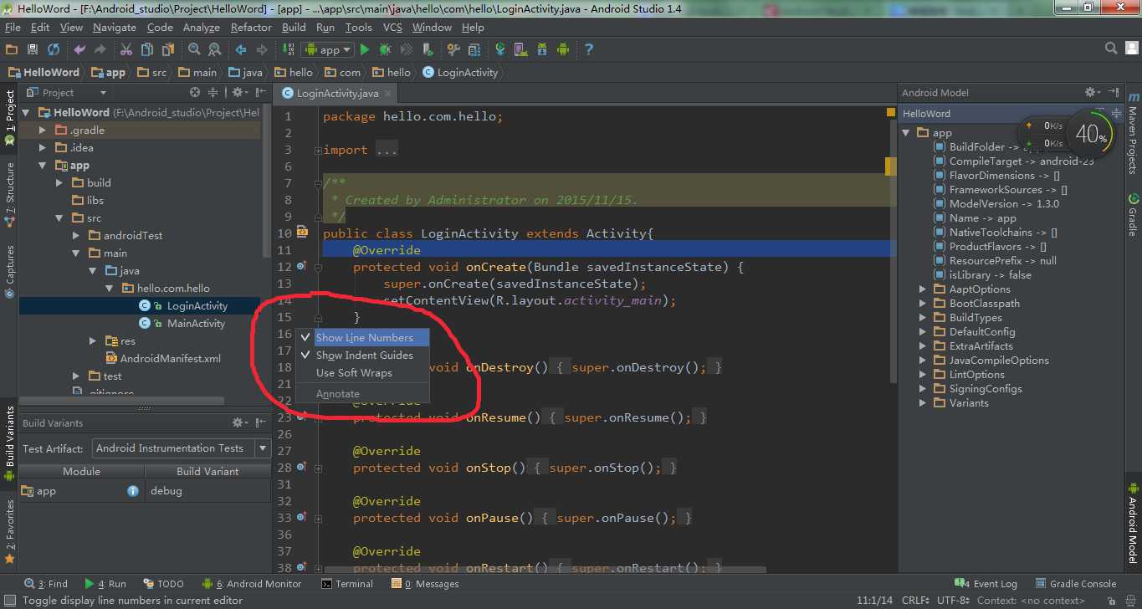Expand the res folder node

click(93, 340)
